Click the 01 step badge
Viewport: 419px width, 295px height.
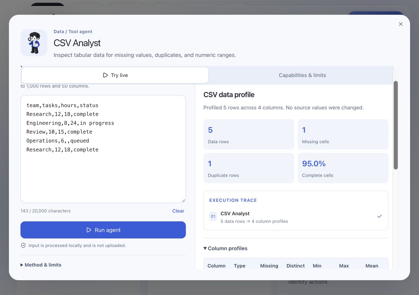click(213, 217)
